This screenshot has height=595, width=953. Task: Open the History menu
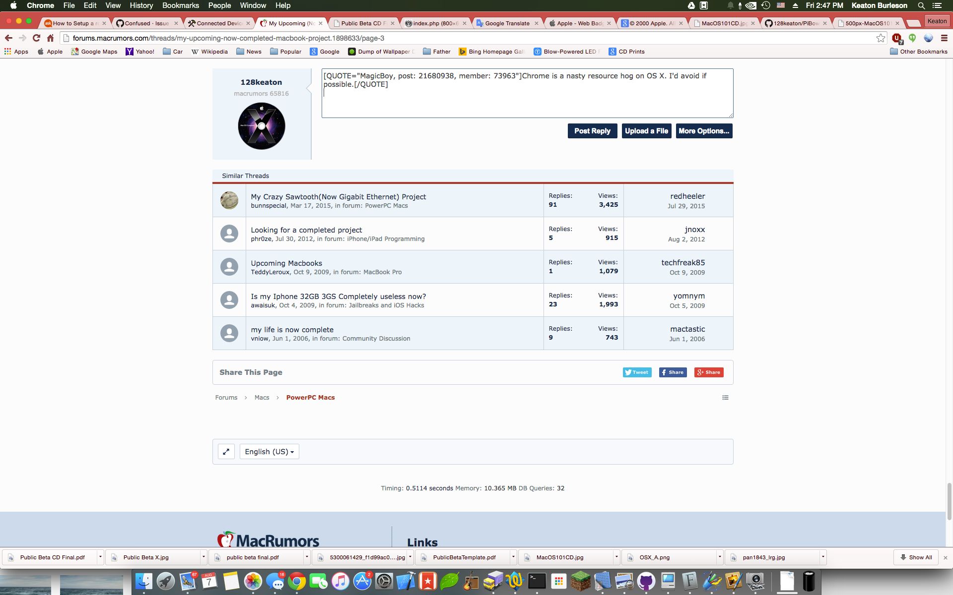coord(141,5)
